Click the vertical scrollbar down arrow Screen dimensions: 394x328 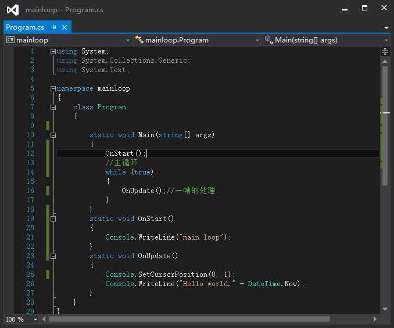[x=385, y=309]
